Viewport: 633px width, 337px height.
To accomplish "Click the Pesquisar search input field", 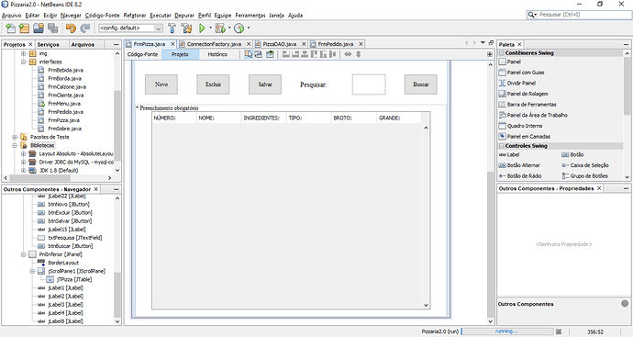I will tap(369, 84).
